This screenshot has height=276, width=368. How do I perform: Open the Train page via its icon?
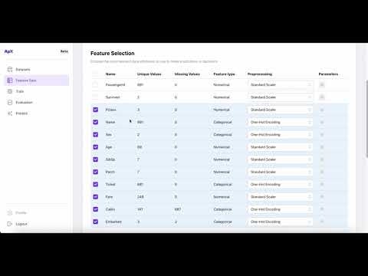10,91
